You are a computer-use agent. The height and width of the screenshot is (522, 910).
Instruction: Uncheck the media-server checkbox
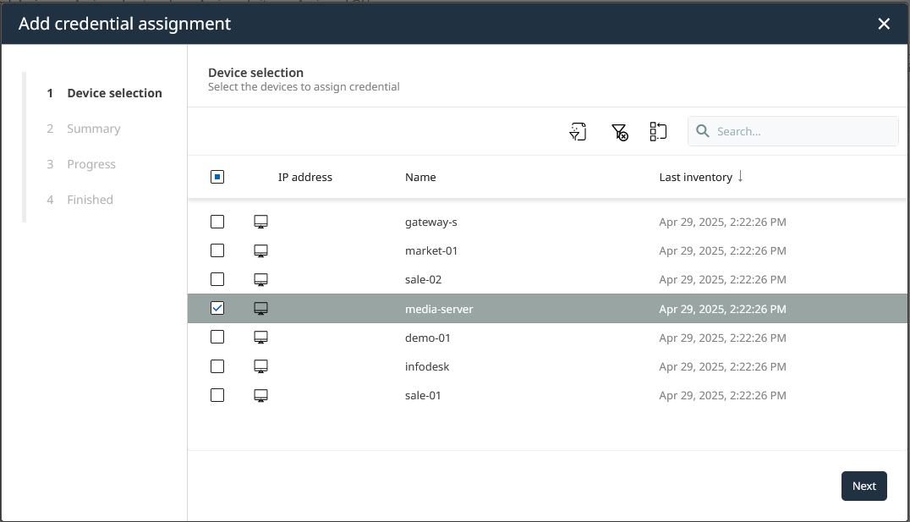pos(217,309)
